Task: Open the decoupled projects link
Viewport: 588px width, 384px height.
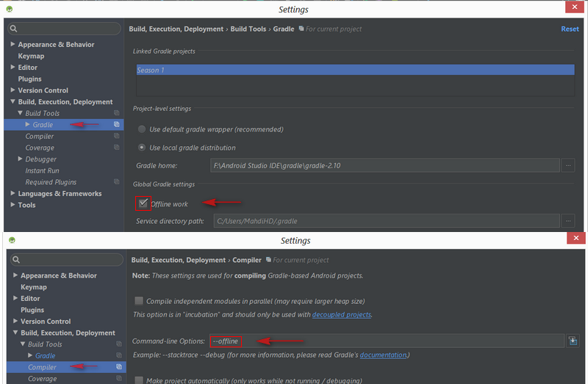Action: (341, 315)
